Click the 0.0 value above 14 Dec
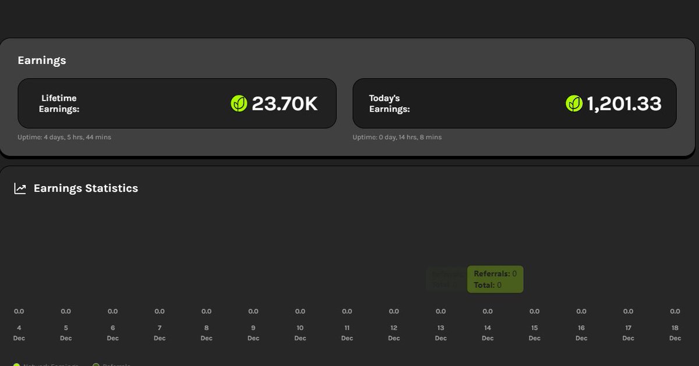The image size is (699, 366). click(x=488, y=311)
